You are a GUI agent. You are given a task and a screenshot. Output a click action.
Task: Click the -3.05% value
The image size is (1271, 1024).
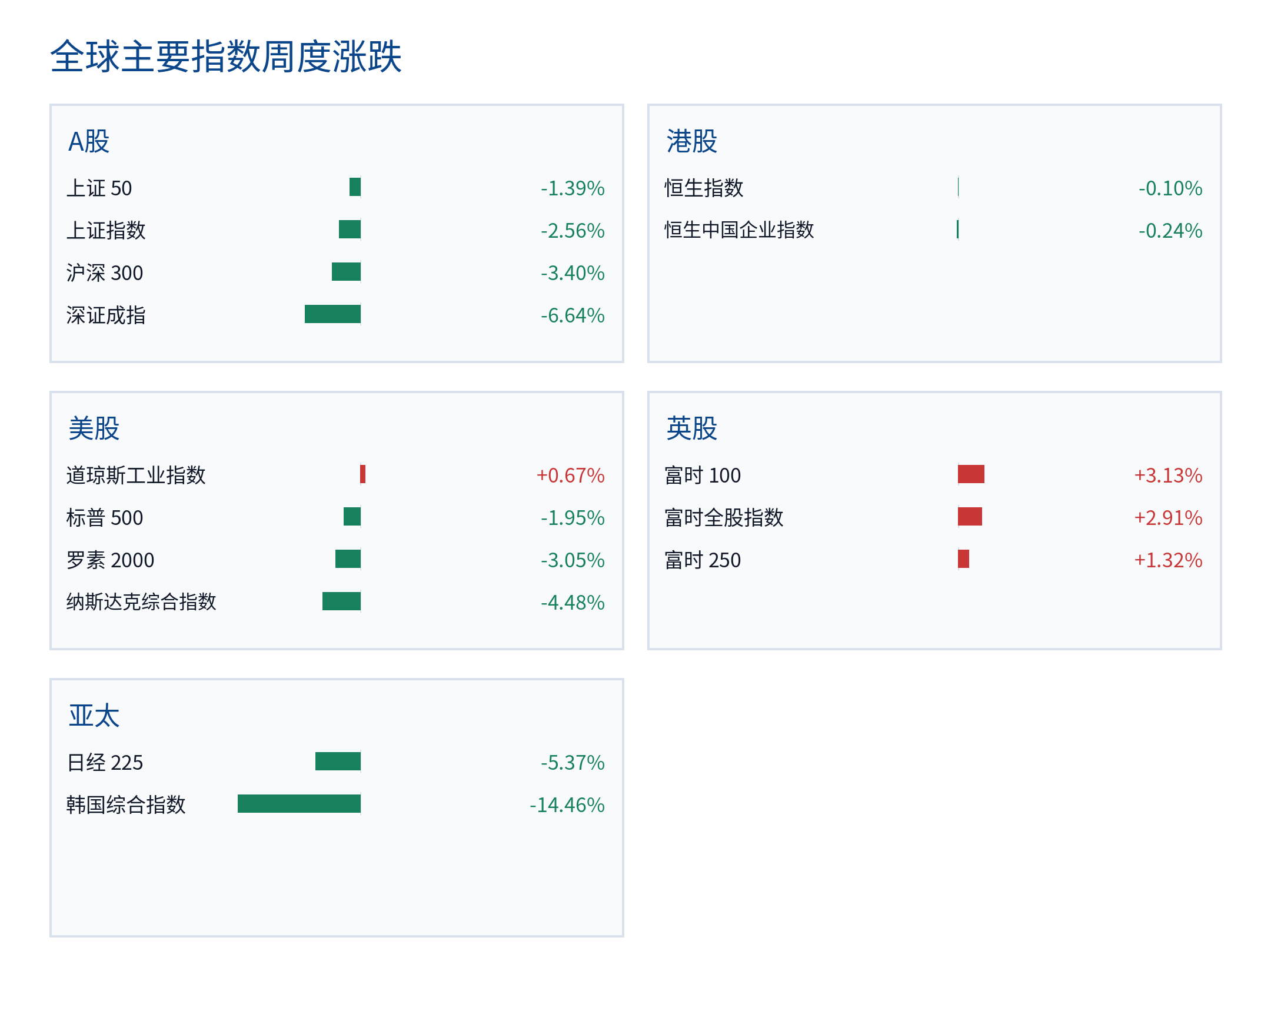pyautogui.click(x=573, y=560)
